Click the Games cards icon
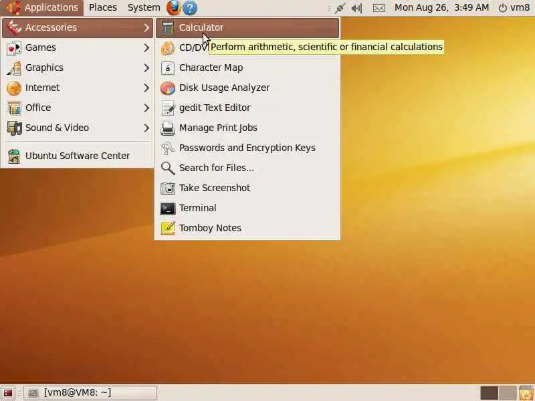 (x=14, y=47)
